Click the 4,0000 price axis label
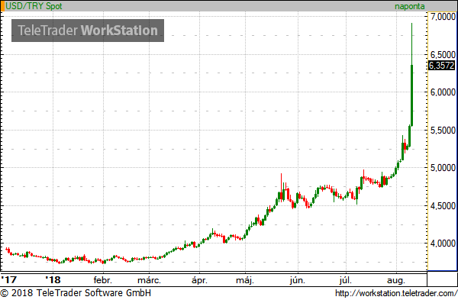Image resolution: width=458 pixels, height=300 pixels. click(443, 244)
